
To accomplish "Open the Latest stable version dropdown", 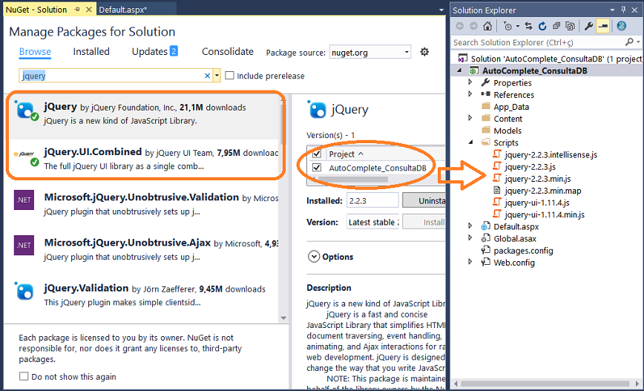I will (x=373, y=222).
